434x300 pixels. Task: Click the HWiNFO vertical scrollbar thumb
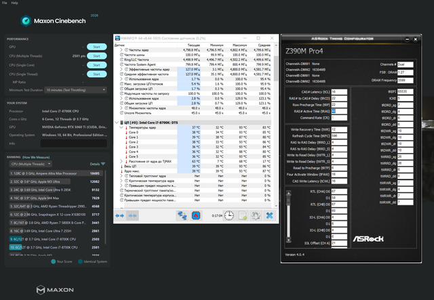click(x=276, y=68)
